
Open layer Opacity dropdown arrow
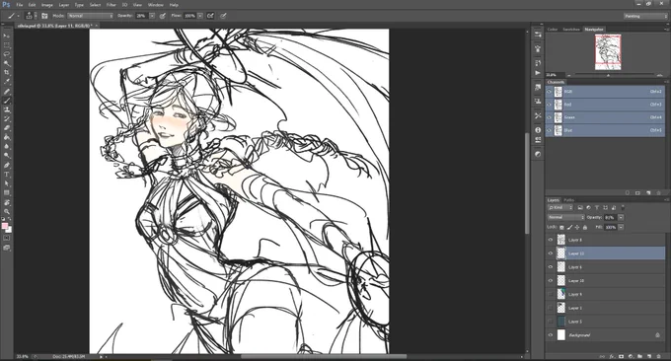click(621, 217)
